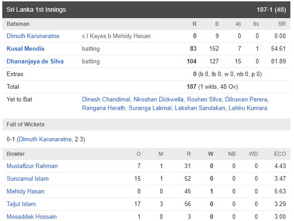Open Mehidy Hasan bowler link

point(25,192)
